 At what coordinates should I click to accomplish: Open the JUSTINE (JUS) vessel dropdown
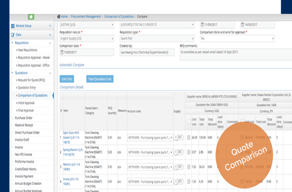click(x=87, y=25)
